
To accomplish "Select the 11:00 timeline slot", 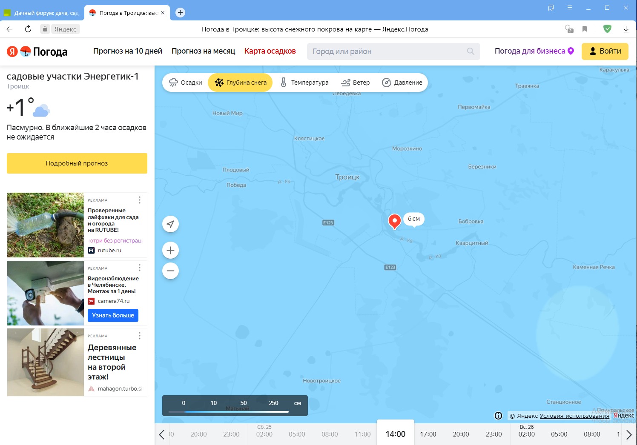I will 362,434.
